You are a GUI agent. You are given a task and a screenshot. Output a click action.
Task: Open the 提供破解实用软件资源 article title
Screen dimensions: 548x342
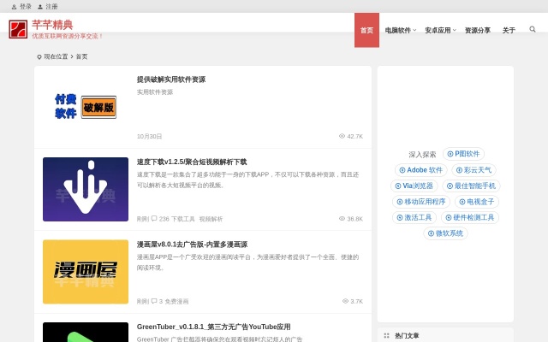pos(171,80)
